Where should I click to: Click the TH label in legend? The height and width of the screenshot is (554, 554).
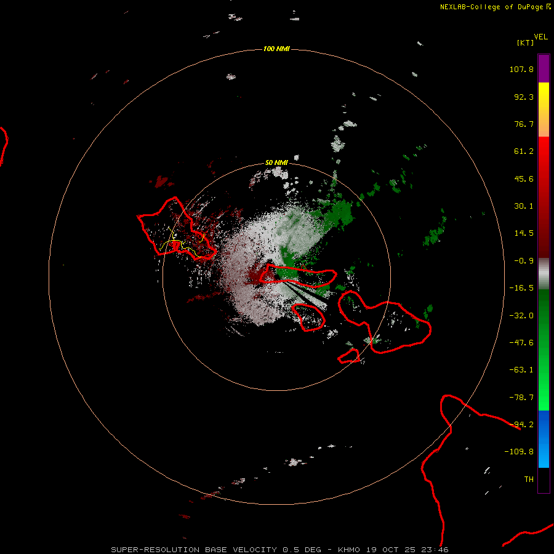coord(529,480)
